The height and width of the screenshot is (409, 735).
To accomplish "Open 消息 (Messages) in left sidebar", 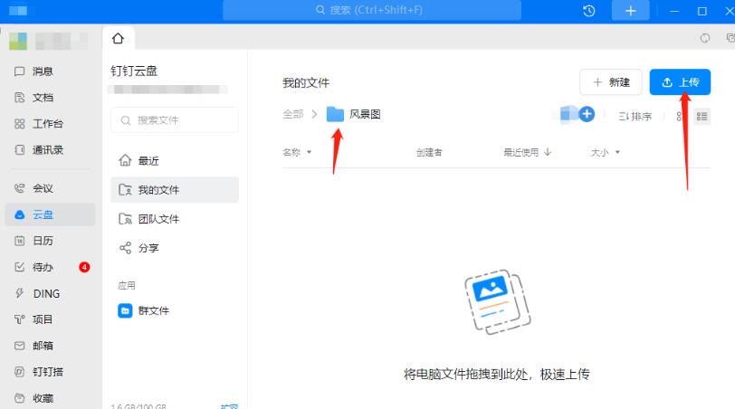I will pyautogui.click(x=42, y=71).
